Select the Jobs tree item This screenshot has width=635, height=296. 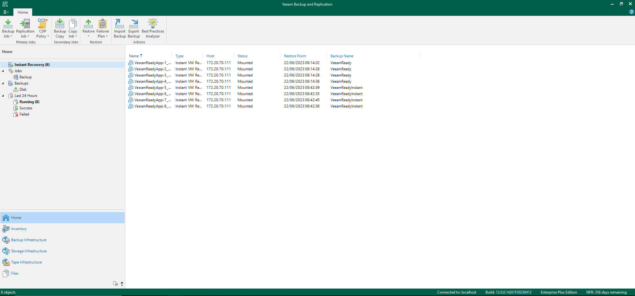pos(18,71)
